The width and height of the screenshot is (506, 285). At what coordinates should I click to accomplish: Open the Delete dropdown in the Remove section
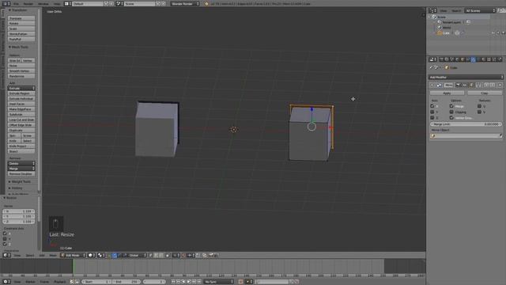click(x=21, y=164)
